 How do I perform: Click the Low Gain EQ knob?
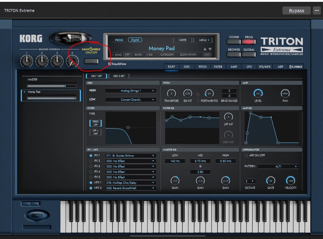tap(175, 181)
